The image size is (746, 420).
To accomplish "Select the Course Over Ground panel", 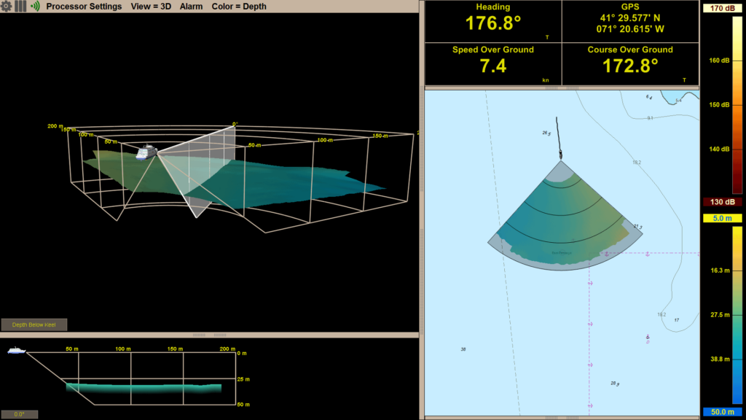I will (630, 64).
